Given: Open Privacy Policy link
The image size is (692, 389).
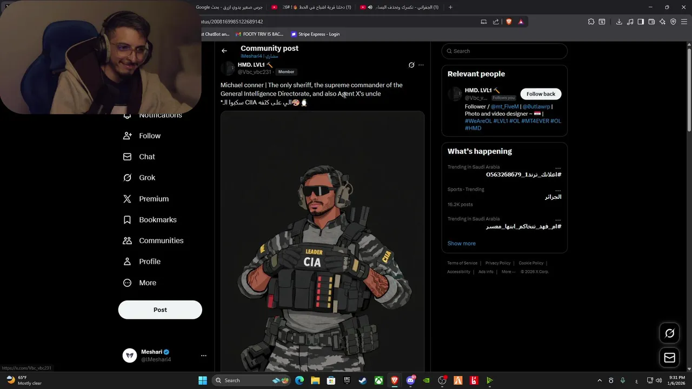Looking at the screenshot, I should (498, 263).
